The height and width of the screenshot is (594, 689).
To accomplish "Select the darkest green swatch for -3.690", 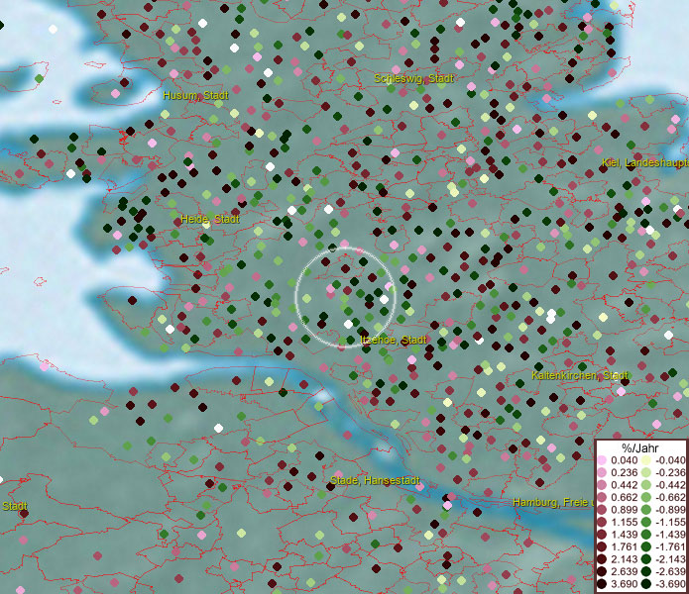I will coord(646,584).
